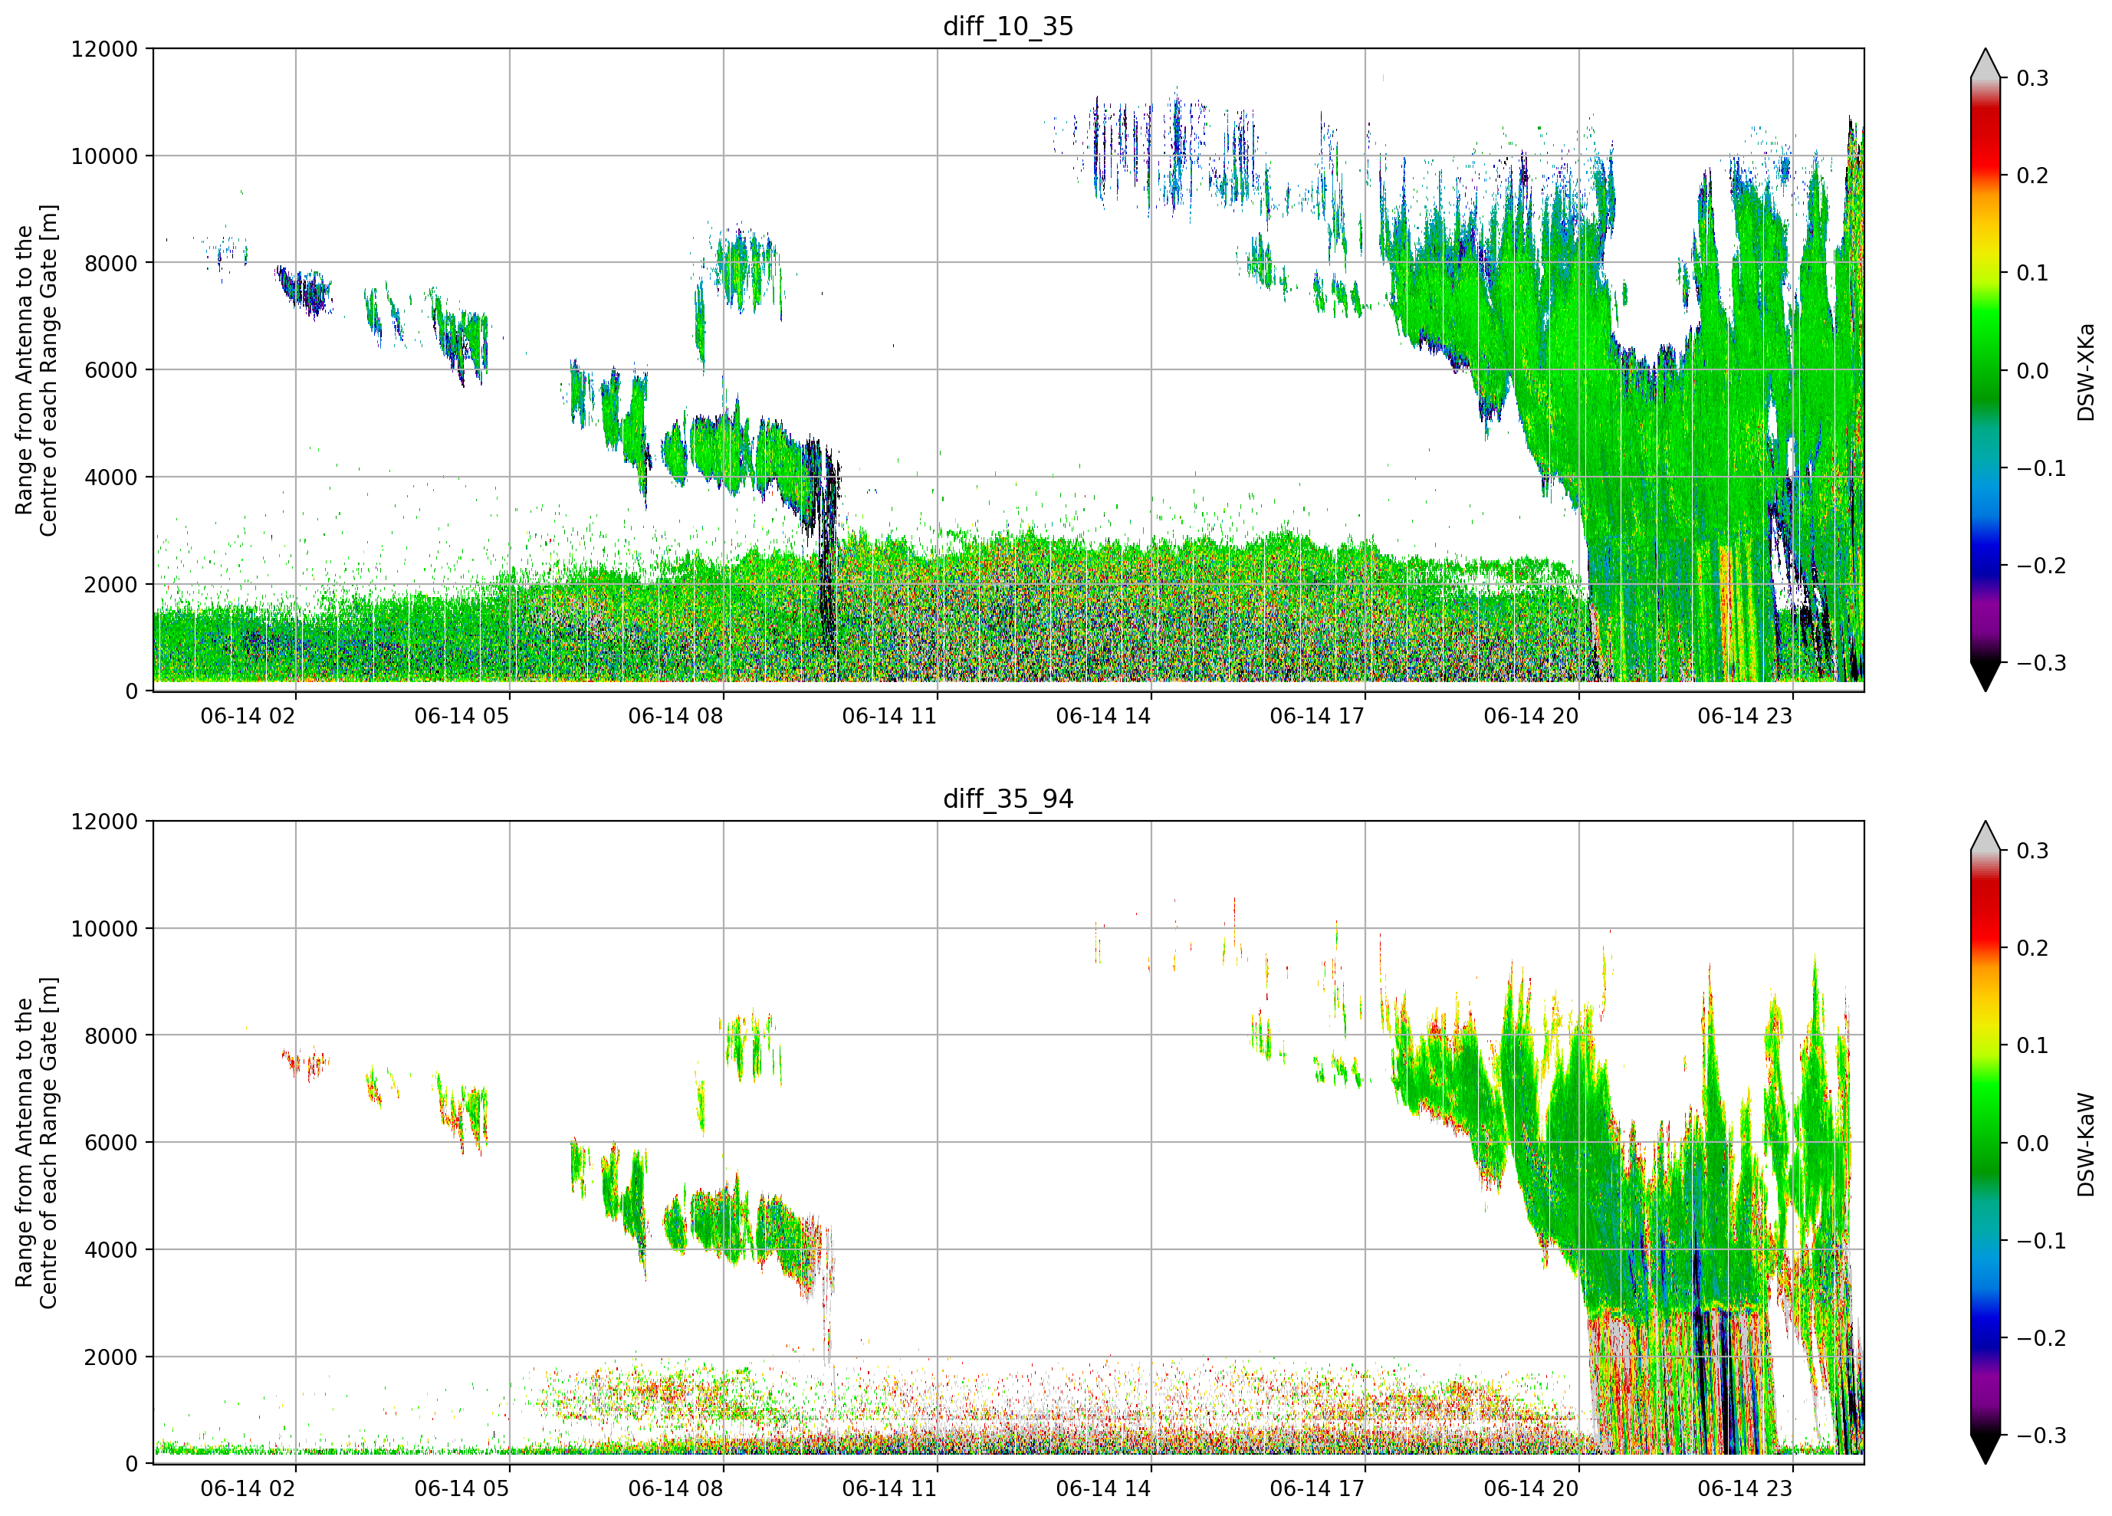Click the 06-14 05 time tick under diff_10_35

click(462, 716)
